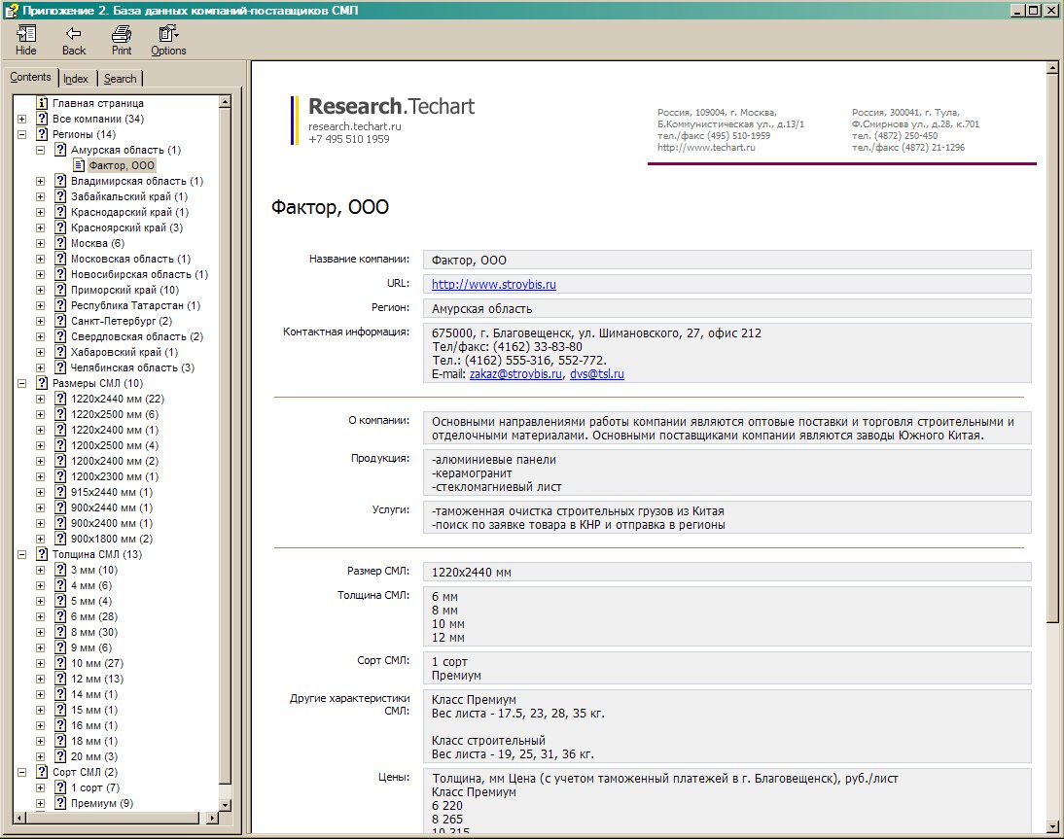
Task: Select 3 мм (10) tree item
Action: (x=94, y=570)
